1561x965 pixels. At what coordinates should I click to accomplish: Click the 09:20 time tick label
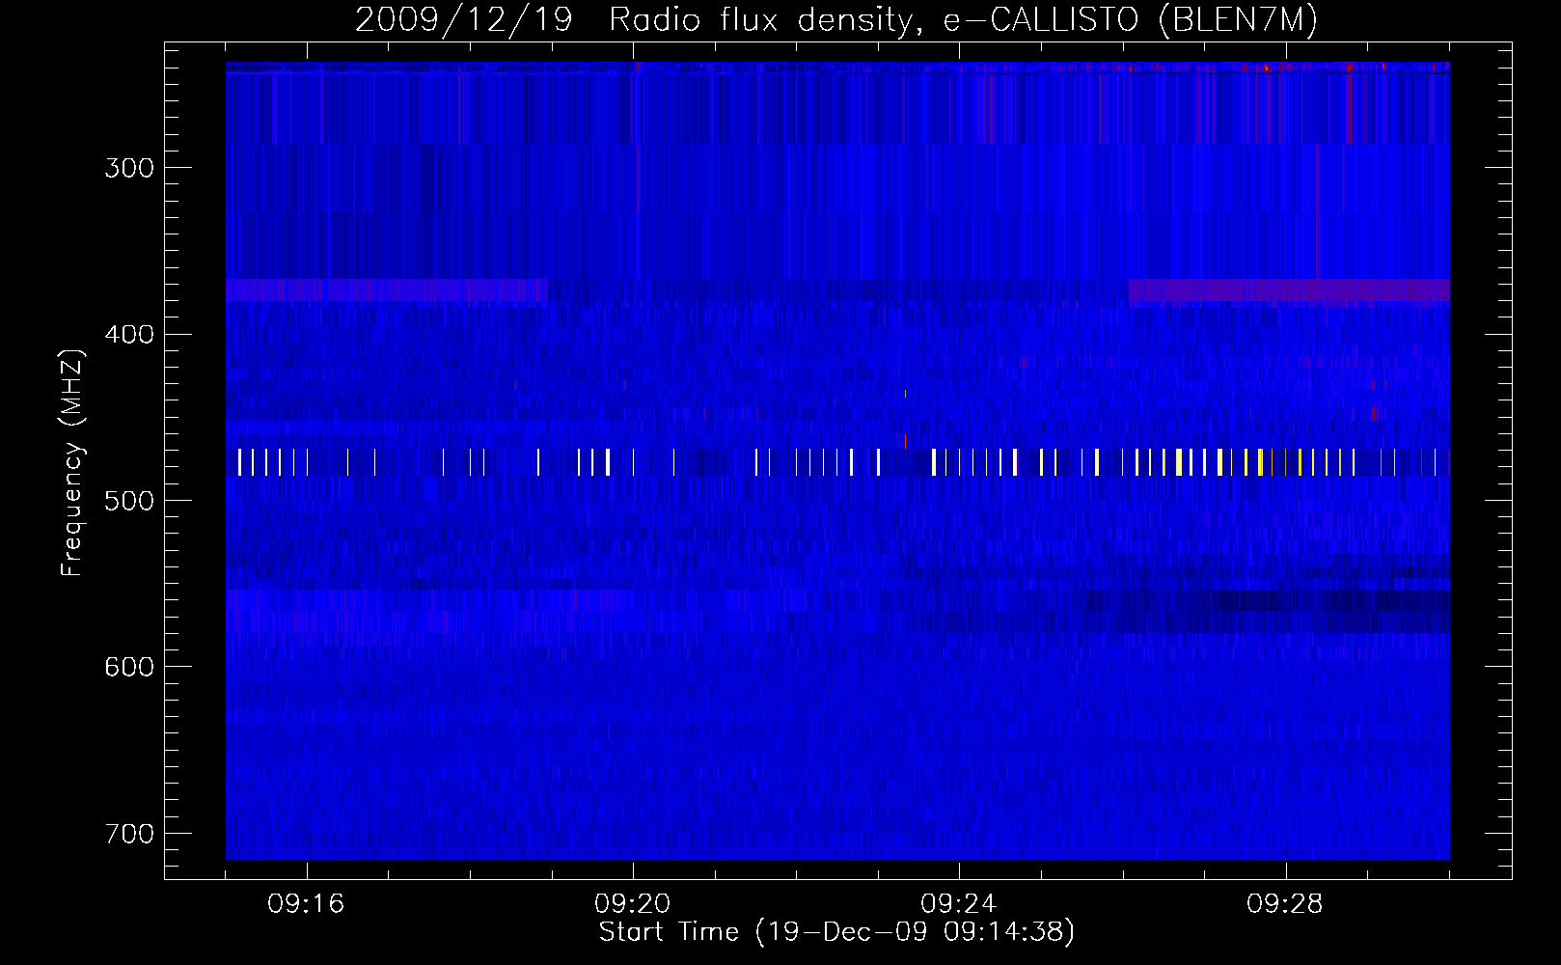pos(633,903)
